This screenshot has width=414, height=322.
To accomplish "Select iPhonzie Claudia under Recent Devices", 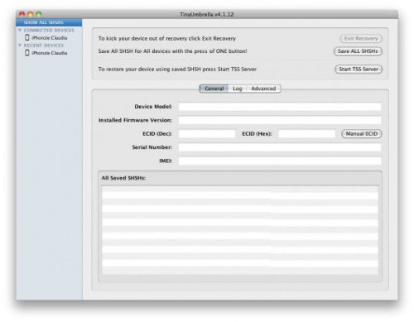I will (50, 53).
